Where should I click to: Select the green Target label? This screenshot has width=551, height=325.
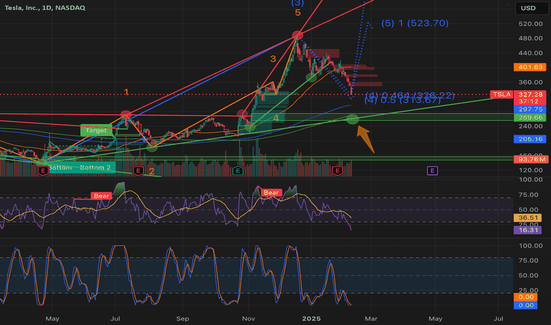[96, 131]
